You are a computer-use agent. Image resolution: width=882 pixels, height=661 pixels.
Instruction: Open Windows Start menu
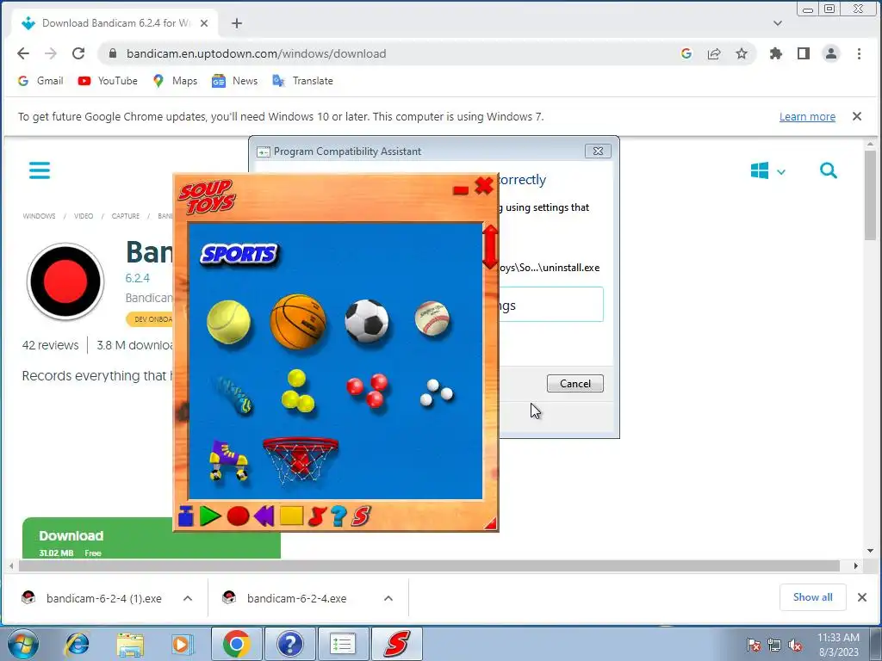(x=23, y=644)
